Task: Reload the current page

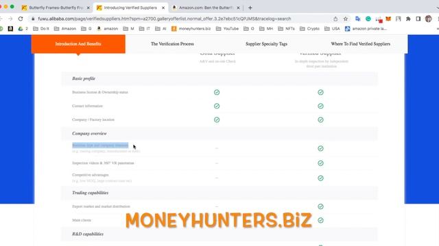Action: click(21, 18)
